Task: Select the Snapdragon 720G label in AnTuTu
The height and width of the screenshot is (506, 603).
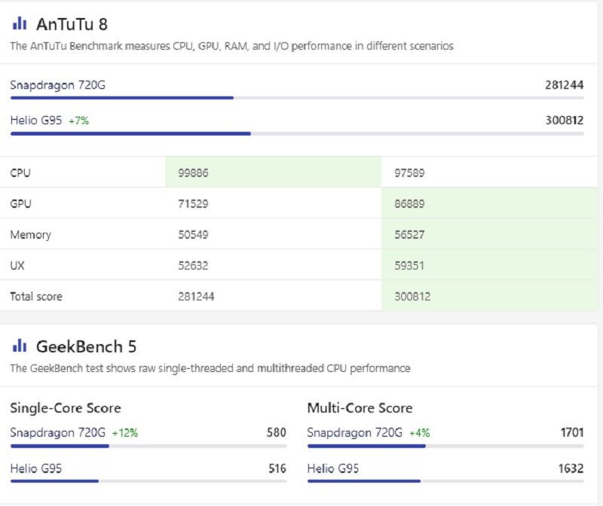Action: (x=57, y=84)
